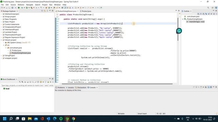This screenshot has height=122, width=218.
Task: Toggle Mark Occurrences in main toolbar
Action: 65,8
